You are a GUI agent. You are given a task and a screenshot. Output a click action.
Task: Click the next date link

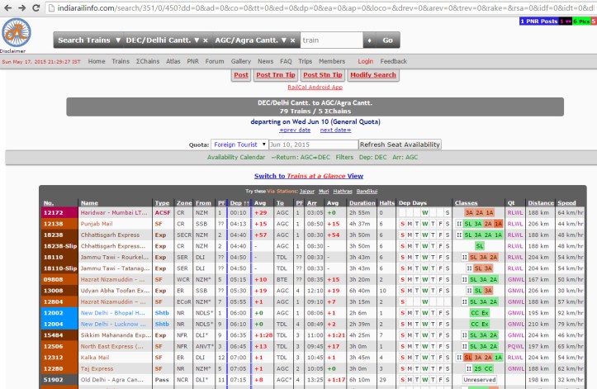[334, 130]
